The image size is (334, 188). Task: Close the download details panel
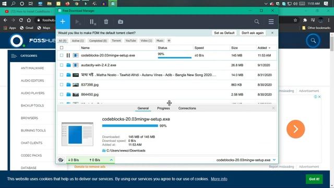[x=273, y=108]
